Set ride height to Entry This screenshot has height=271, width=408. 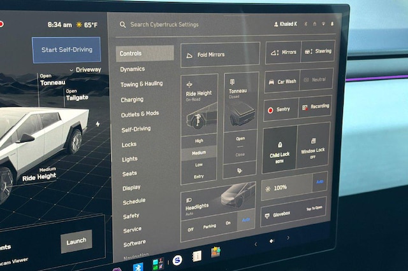pyautogui.click(x=199, y=176)
